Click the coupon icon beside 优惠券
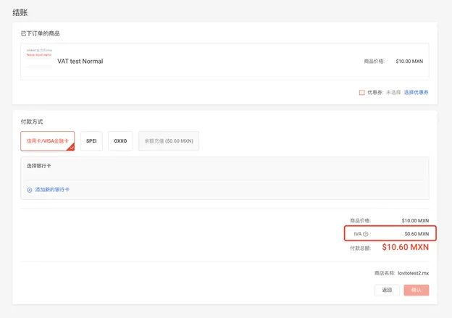The width and height of the screenshot is (452, 318). click(x=361, y=92)
